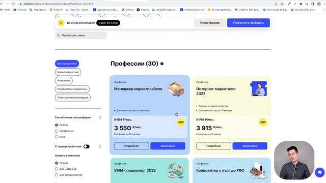
Task: Click the Помогите с выбором button
Action: (x=249, y=23)
